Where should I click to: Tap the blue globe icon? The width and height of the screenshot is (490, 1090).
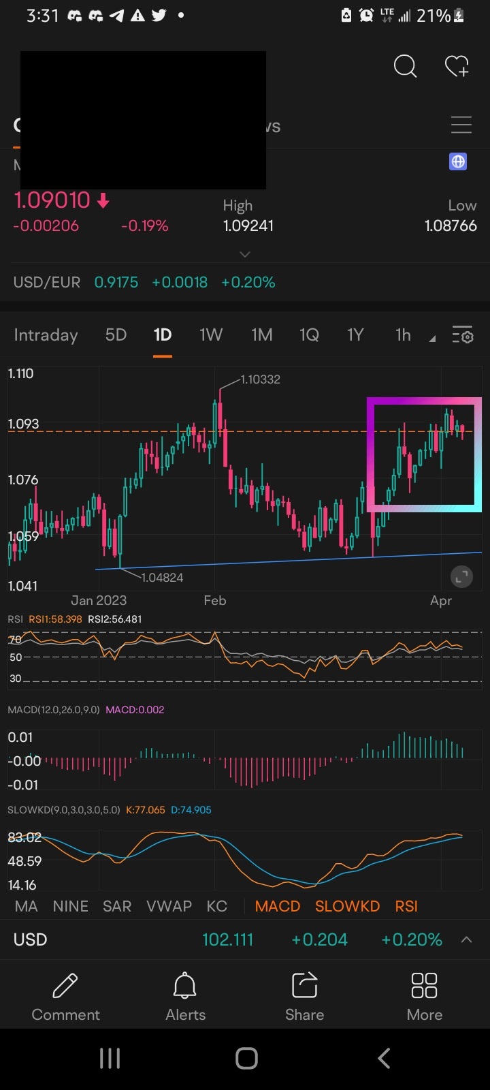(458, 161)
